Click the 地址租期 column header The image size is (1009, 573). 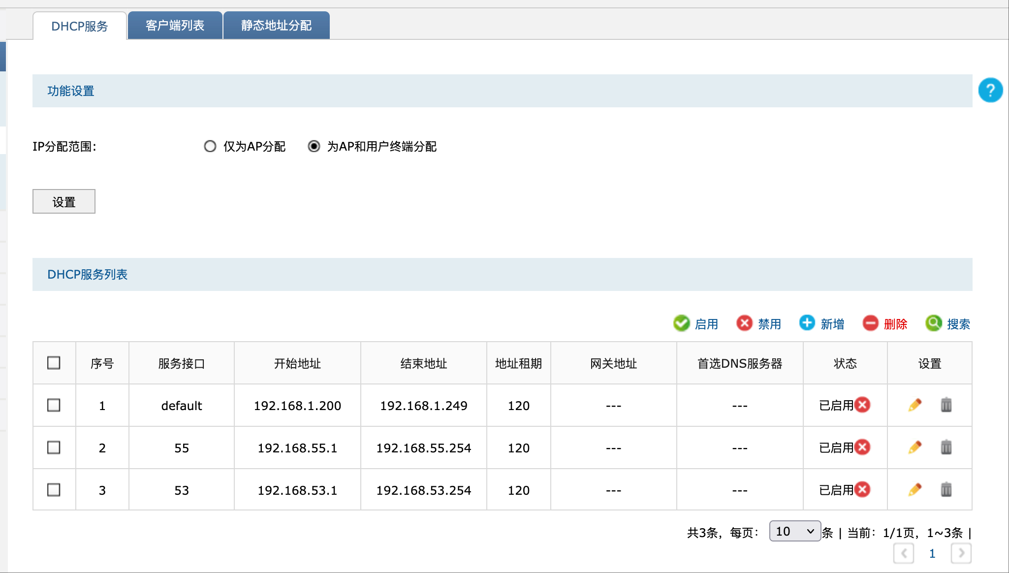tap(519, 363)
